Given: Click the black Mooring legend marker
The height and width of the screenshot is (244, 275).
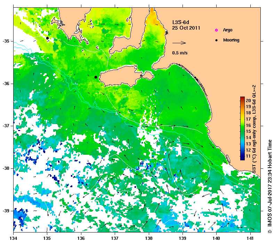Looking at the screenshot, I should (217, 40).
